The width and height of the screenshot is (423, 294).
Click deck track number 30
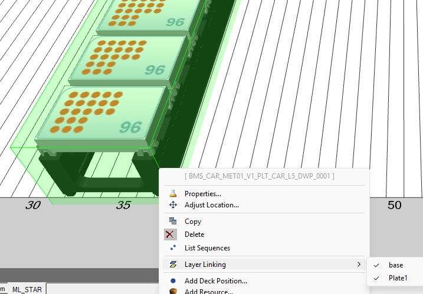click(33, 205)
